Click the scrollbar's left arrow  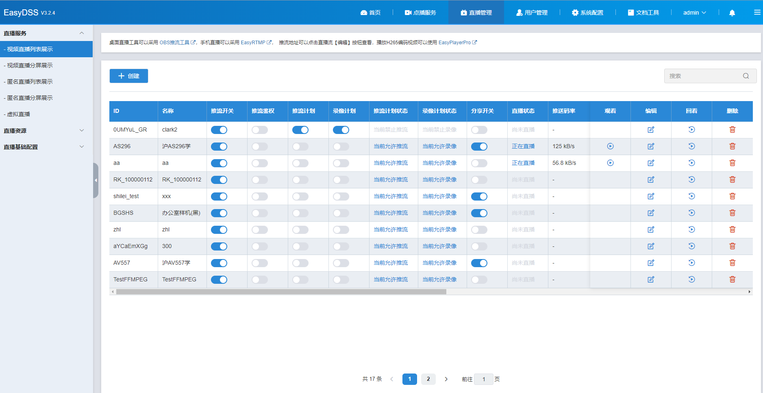click(x=113, y=292)
